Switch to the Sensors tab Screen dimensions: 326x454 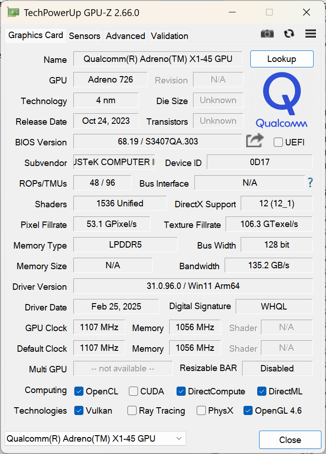(84, 36)
